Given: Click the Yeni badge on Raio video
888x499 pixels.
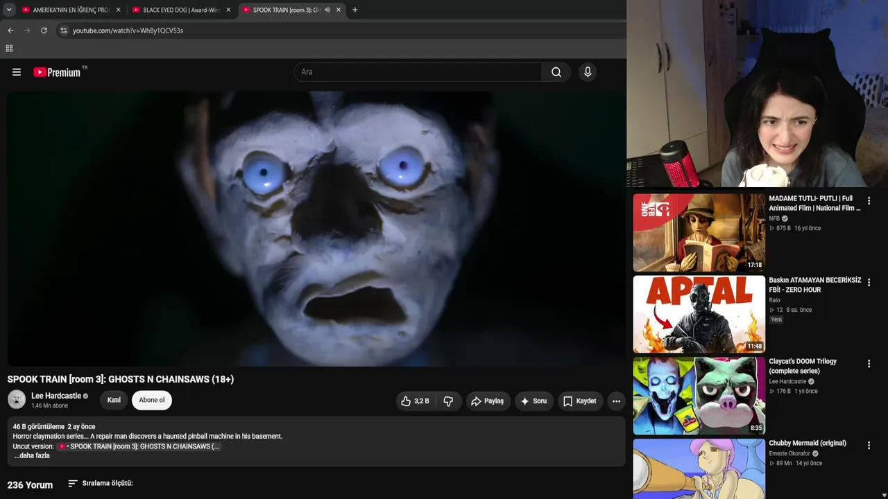Looking at the screenshot, I should [x=776, y=319].
